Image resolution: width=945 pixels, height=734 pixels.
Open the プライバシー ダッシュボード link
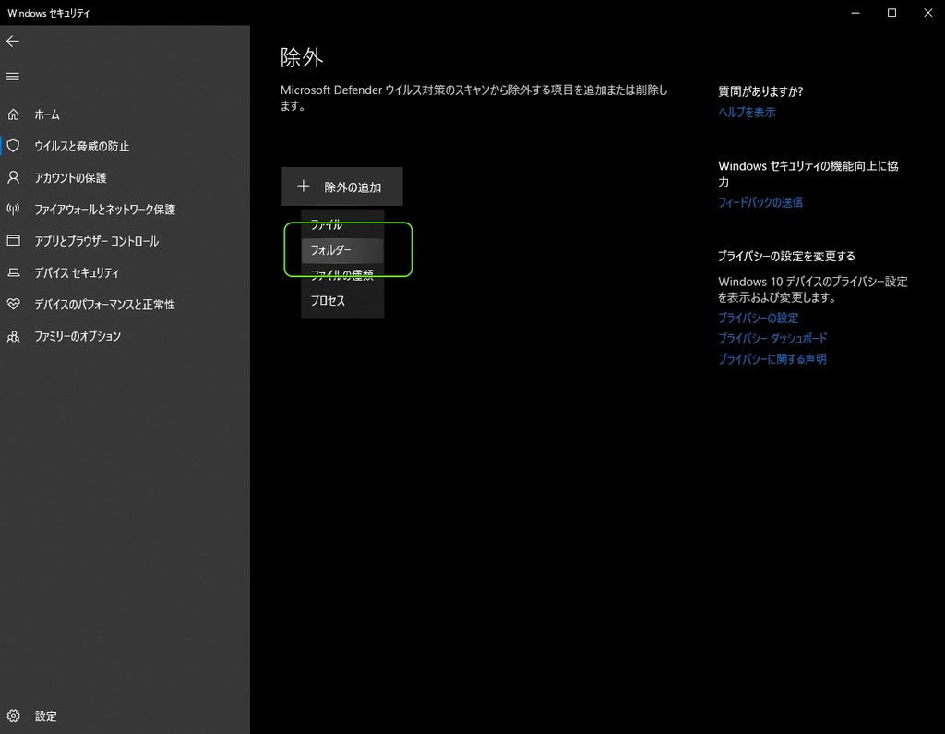click(x=772, y=338)
